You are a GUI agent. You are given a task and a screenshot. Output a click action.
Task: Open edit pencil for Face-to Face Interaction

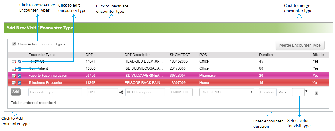coord(19,76)
